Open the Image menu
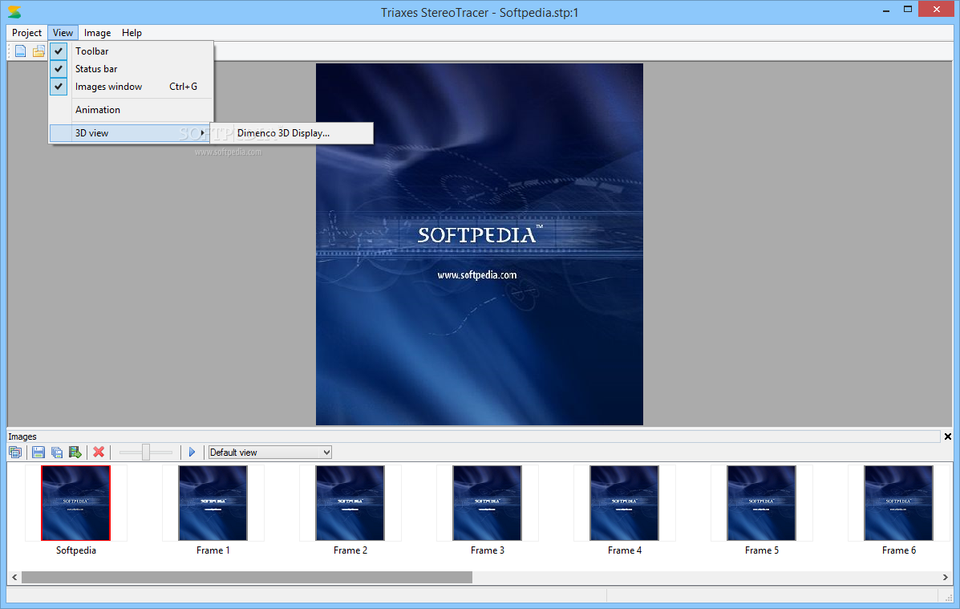This screenshot has height=609, width=960. click(97, 33)
